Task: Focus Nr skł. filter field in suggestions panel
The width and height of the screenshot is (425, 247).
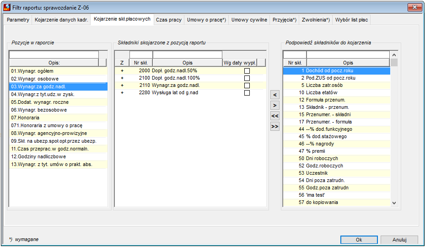Action: 295,55
